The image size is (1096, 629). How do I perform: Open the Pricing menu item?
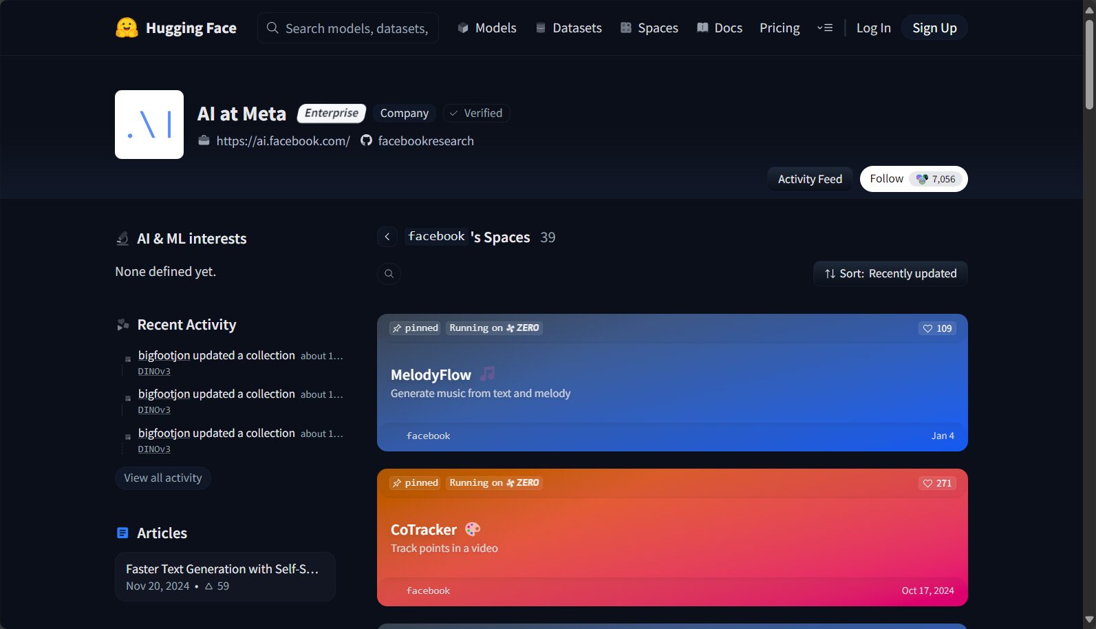coord(780,28)
